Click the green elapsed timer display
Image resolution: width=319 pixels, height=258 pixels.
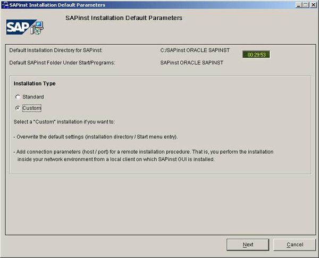point(257,54)
